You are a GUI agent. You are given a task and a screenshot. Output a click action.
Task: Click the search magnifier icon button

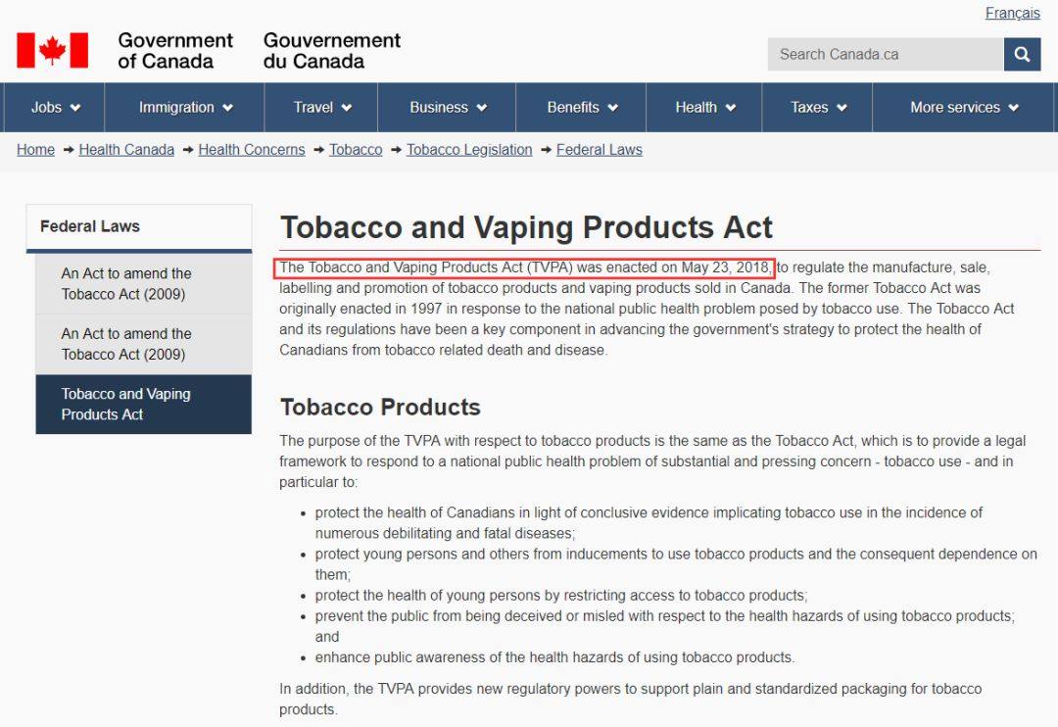[1022, 54]
